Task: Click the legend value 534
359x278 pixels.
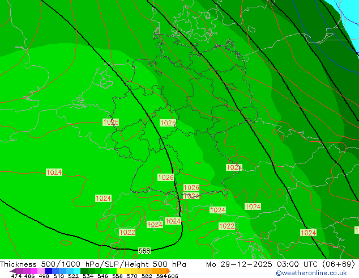Action: [x=88, y=276]
